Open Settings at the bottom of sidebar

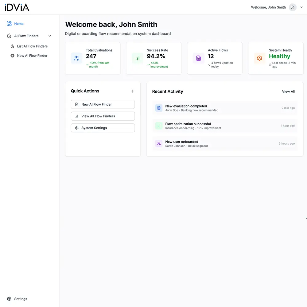(17, 299)
